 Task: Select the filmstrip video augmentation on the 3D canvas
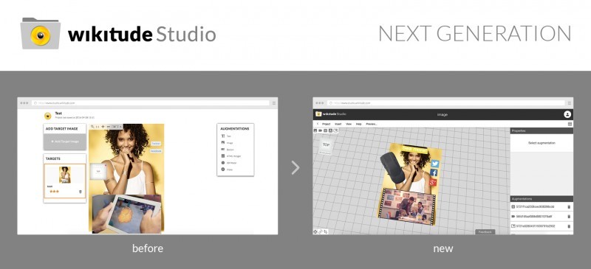407,206
